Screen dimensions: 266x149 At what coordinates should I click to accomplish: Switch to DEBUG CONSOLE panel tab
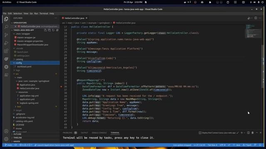(99, 133)
